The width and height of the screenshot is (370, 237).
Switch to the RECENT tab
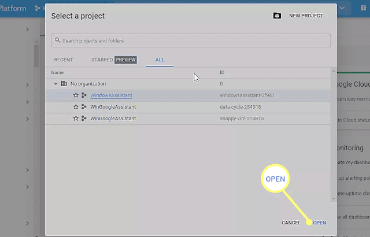click(x=64, y=60)
